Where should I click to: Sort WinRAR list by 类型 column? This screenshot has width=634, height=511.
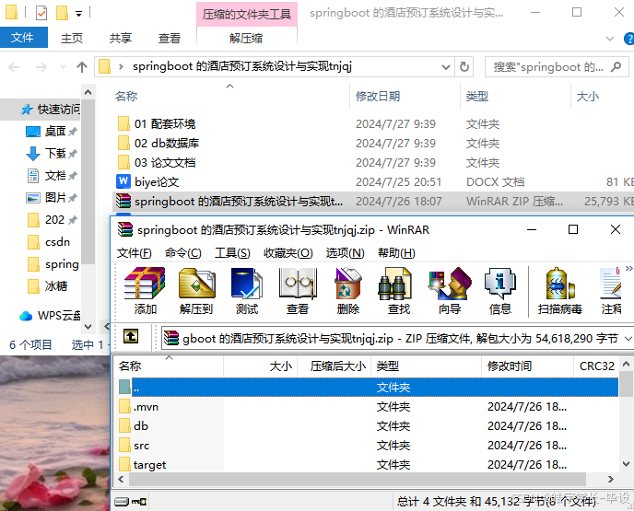(x=426, y=366)
